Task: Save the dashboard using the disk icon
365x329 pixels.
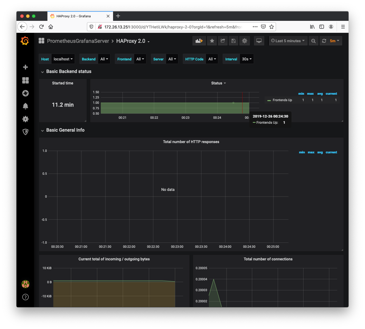Action: pos(233,41)
